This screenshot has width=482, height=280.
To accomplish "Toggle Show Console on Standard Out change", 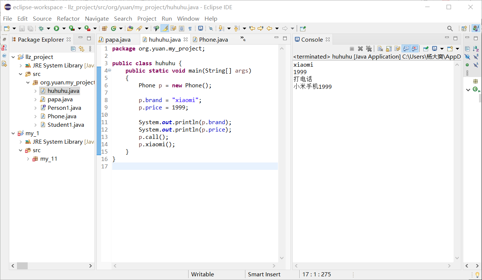I will pyautogui.click(x=406, y=49).
